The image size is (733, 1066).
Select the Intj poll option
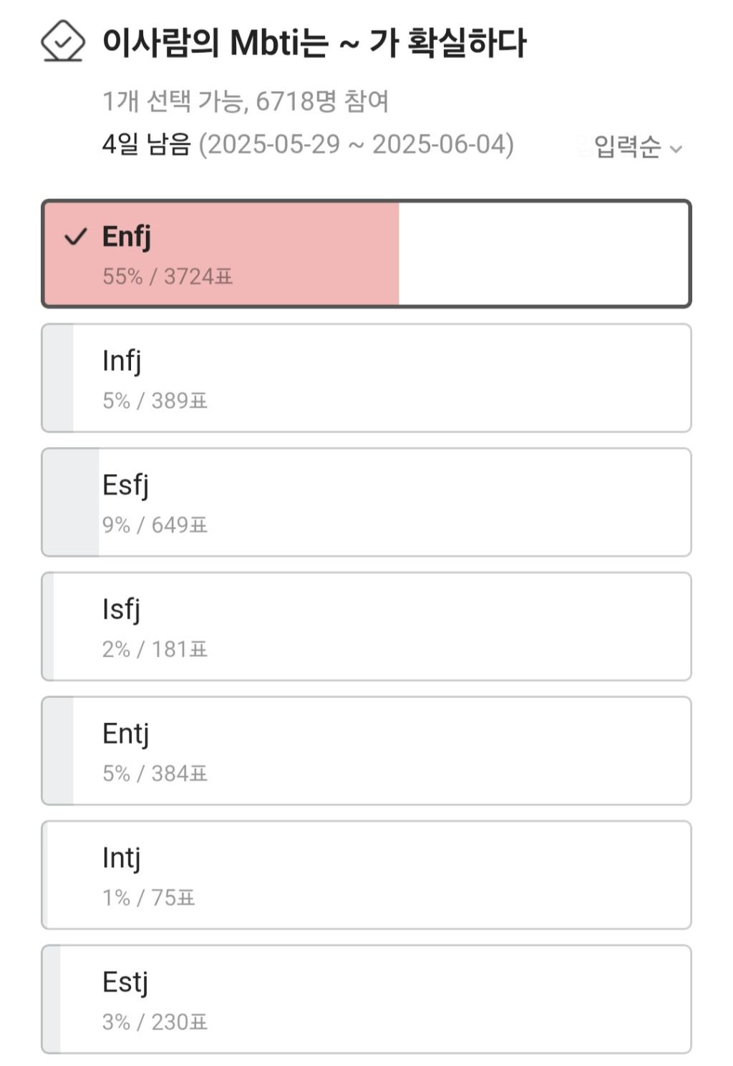pos(366,875)
